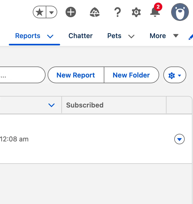Click the New Folder button
This screenshot has height=204, width=193.
point(131,75)
